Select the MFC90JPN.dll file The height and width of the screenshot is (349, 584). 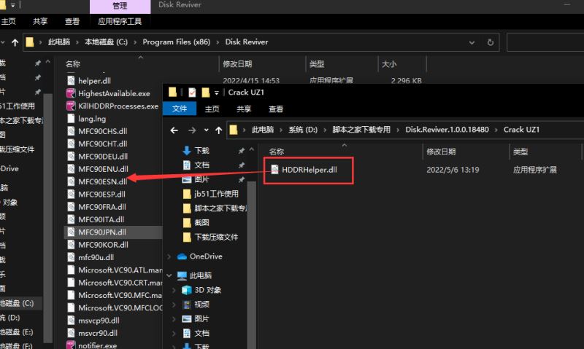click(101, 232)
